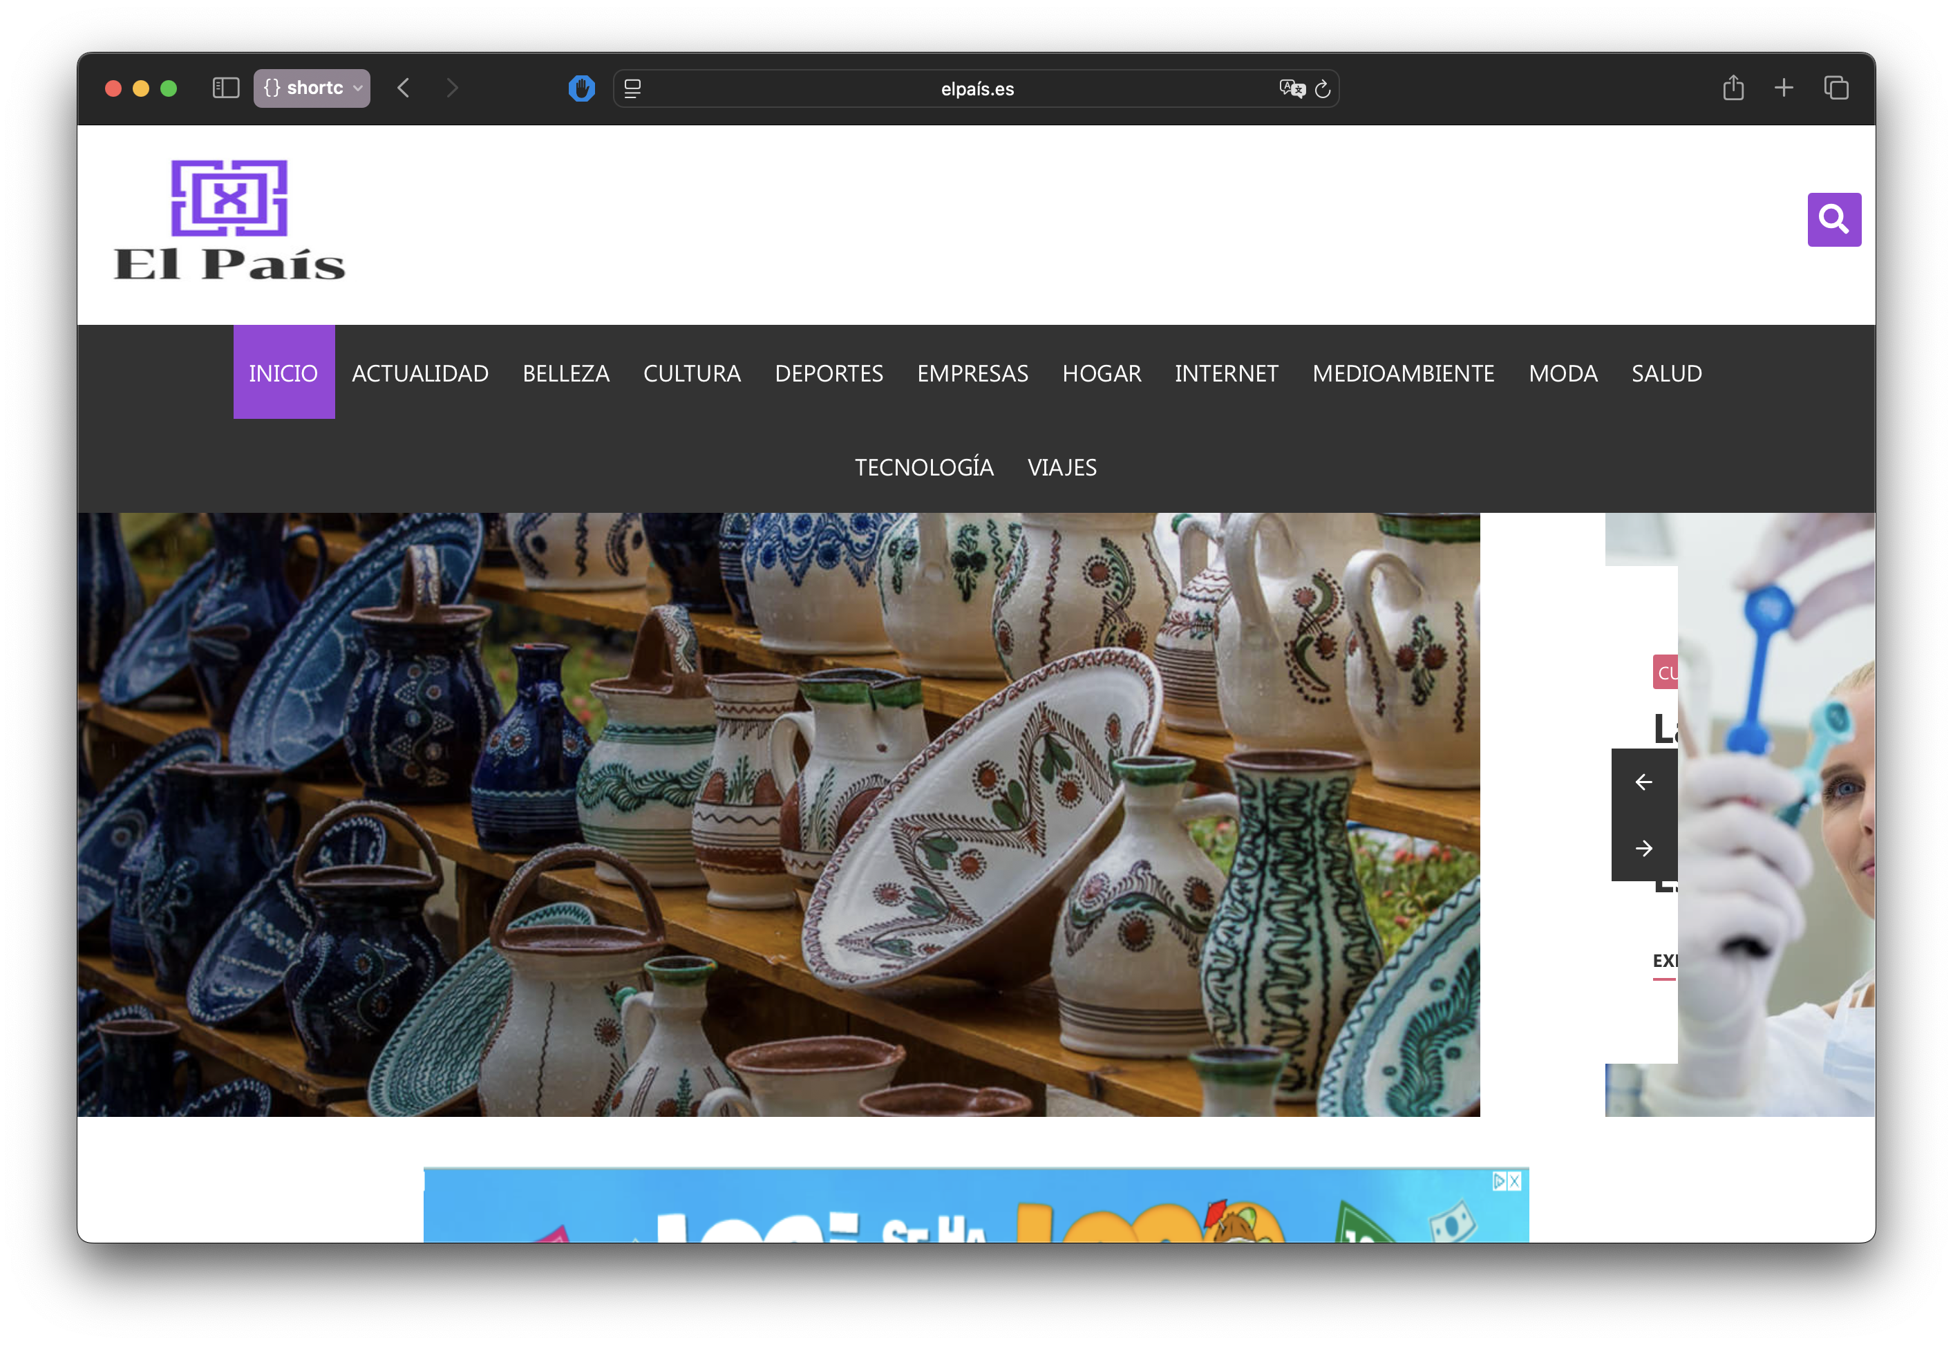Go back with the browser back arrow

[404, 88]
